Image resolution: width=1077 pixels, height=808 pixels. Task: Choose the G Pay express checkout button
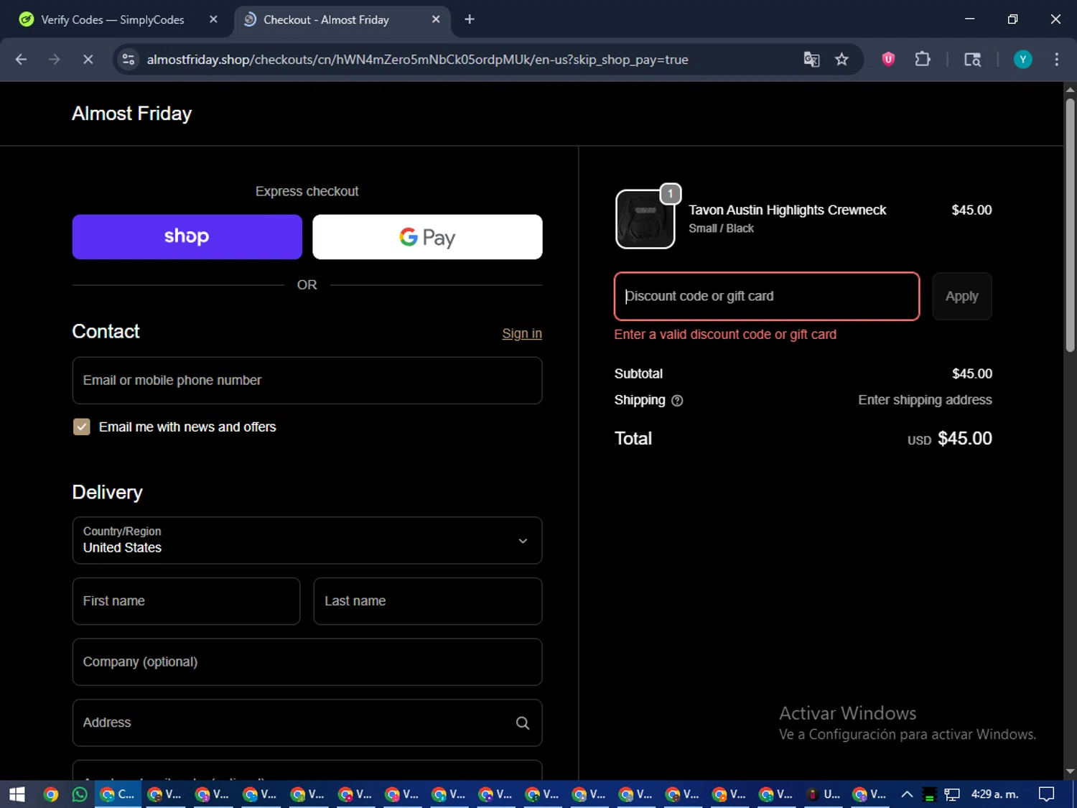[427, 237]
